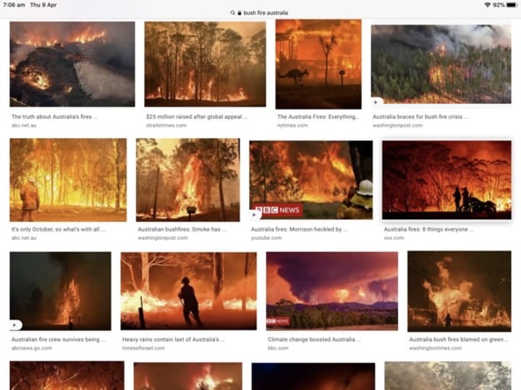
Task: Tap the battery icon in status bar
Action: 512,4
